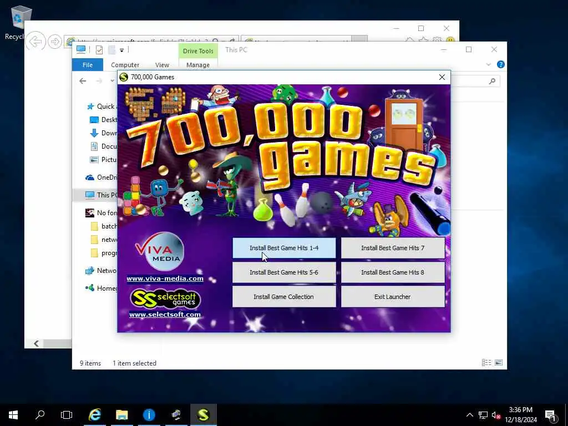
Task: Open the batch folder in navigation pane
Action: (104, 226)
